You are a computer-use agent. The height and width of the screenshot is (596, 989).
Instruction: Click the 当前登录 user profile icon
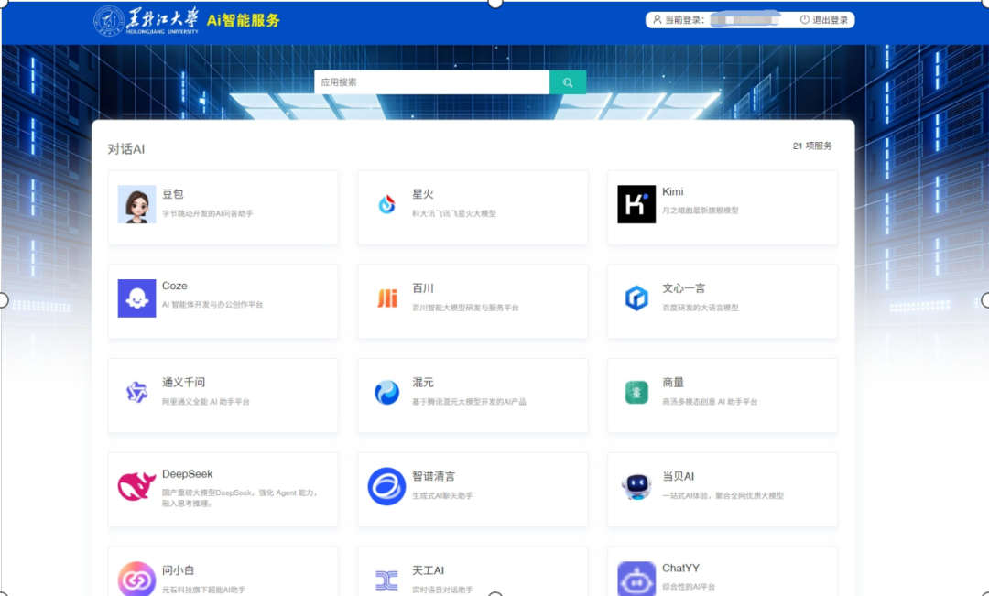click(x=657, y=20)
